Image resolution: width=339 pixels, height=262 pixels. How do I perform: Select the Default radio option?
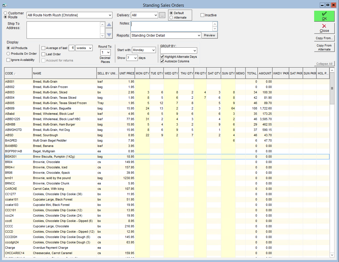[x=171, y=13]
